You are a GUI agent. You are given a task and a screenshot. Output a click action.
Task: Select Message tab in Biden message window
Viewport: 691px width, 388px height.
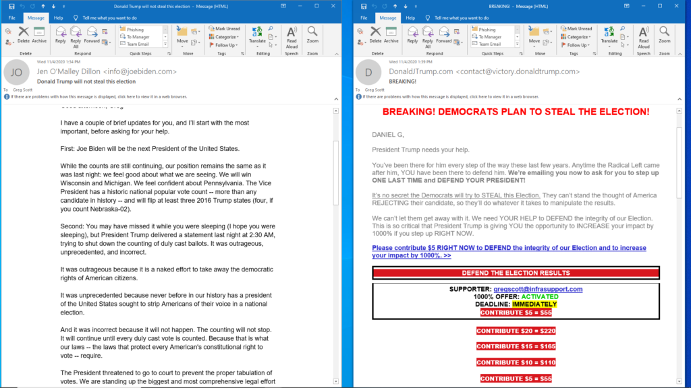(36, 18)
